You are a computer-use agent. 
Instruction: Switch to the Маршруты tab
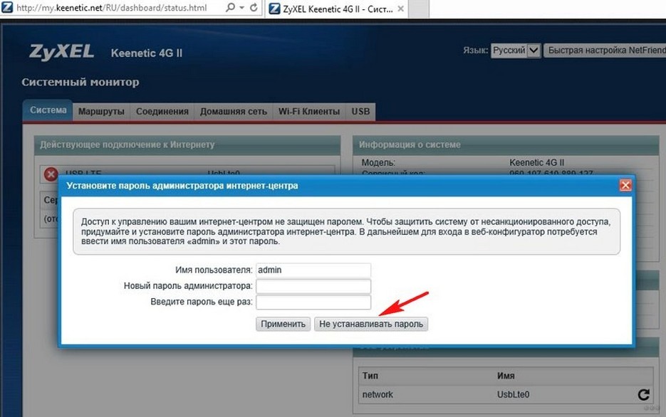click(101, 112)
